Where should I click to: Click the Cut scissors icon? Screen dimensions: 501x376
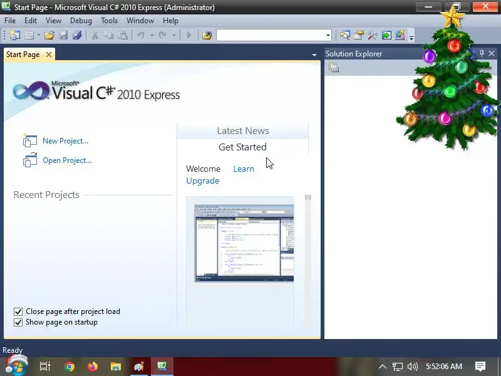click(95, 35)
